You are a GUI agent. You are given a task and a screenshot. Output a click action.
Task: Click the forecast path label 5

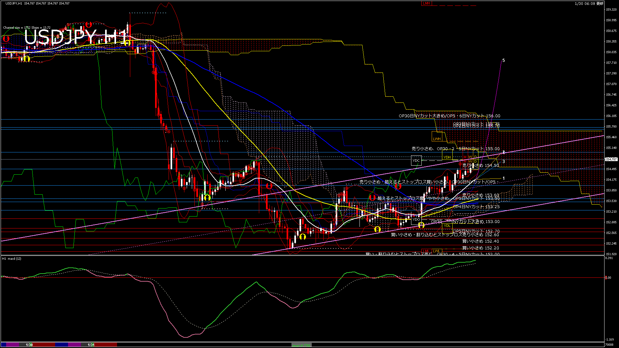(x=504, y=61)
